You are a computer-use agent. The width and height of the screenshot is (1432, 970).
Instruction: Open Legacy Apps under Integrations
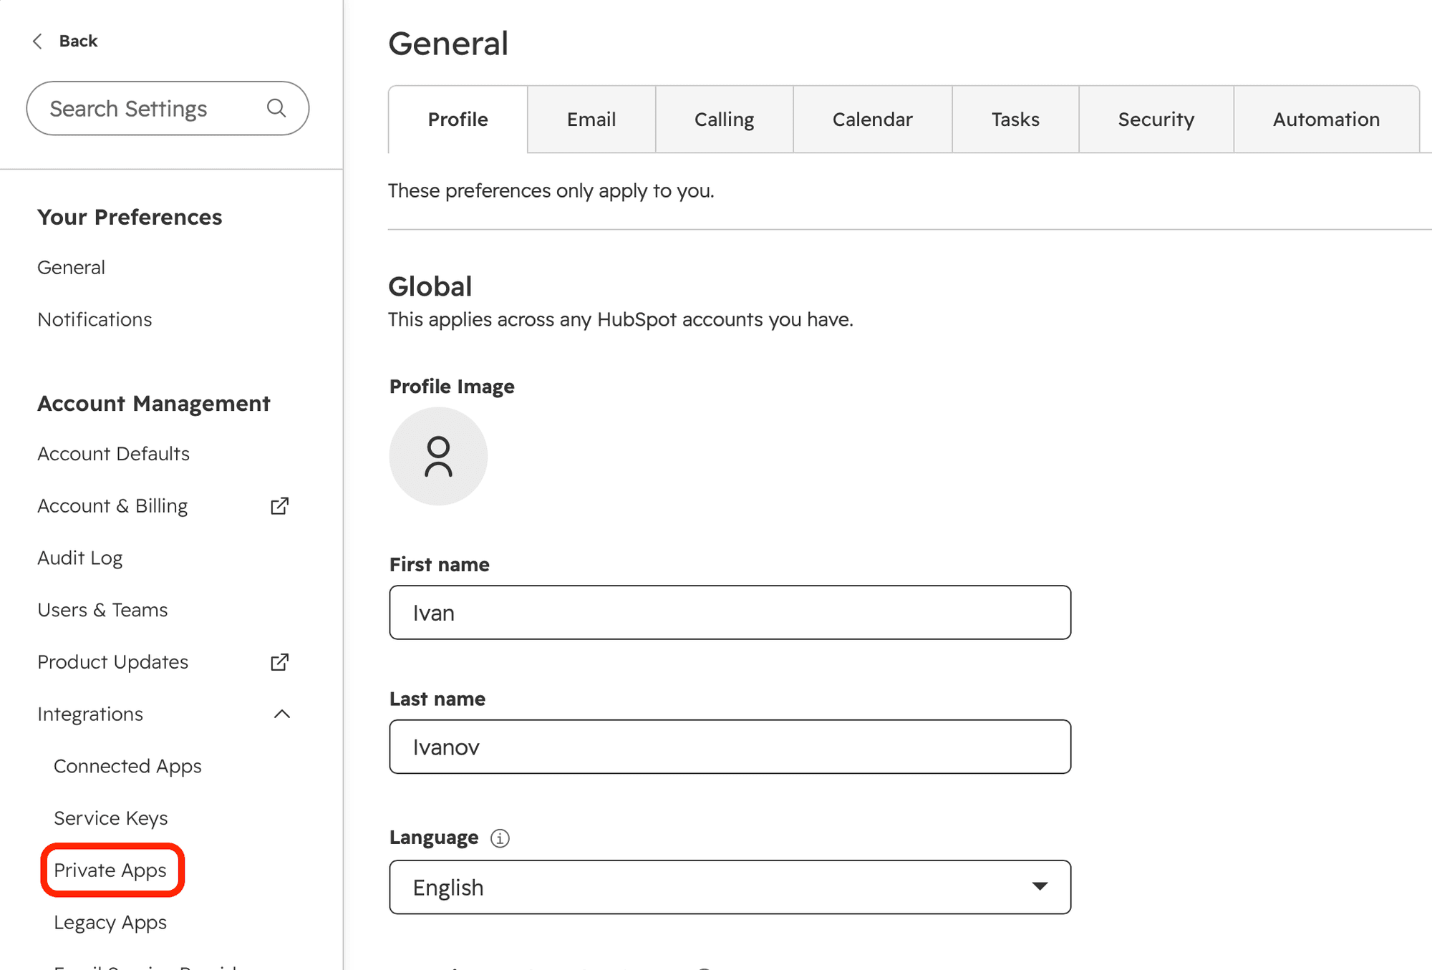[110, 923]
